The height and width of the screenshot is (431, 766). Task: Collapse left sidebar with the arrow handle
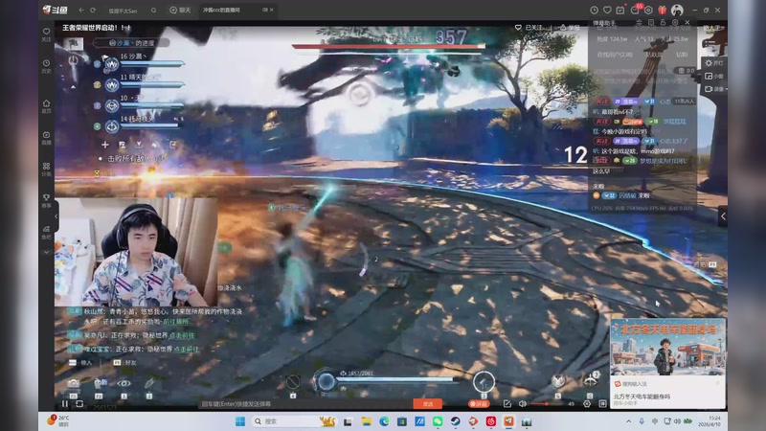pos(56,216)
